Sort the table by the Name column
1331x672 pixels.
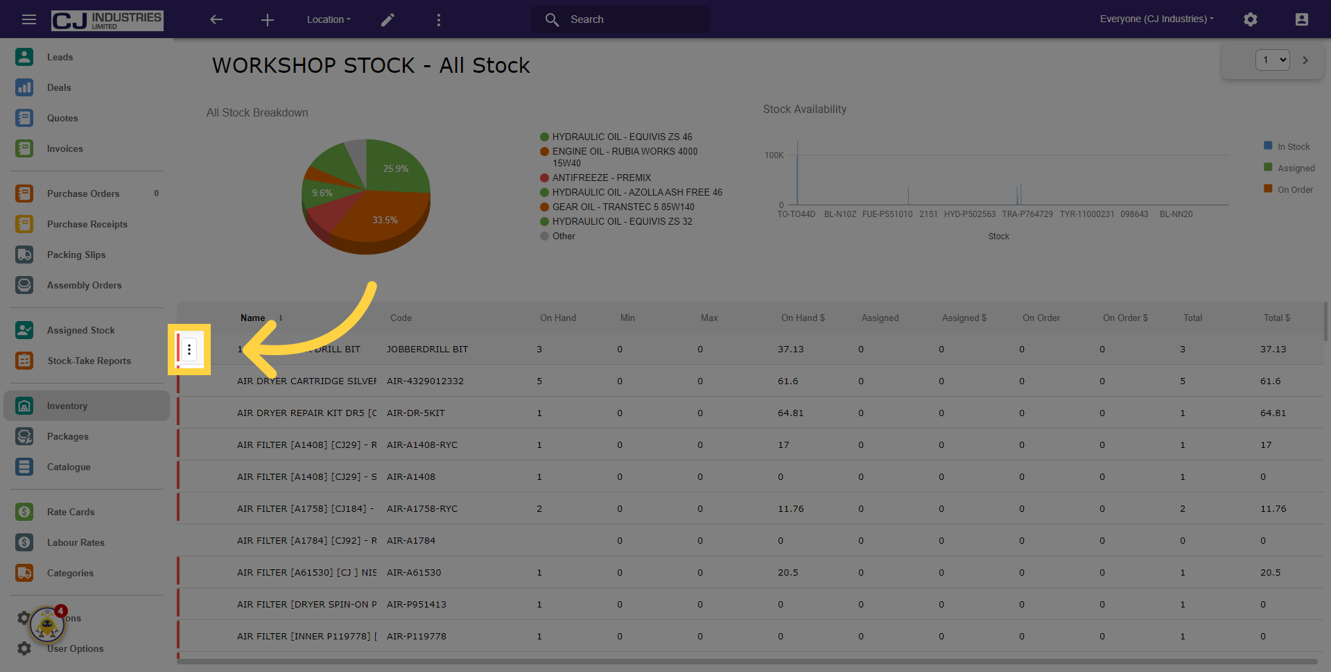[x=252, y=318]
